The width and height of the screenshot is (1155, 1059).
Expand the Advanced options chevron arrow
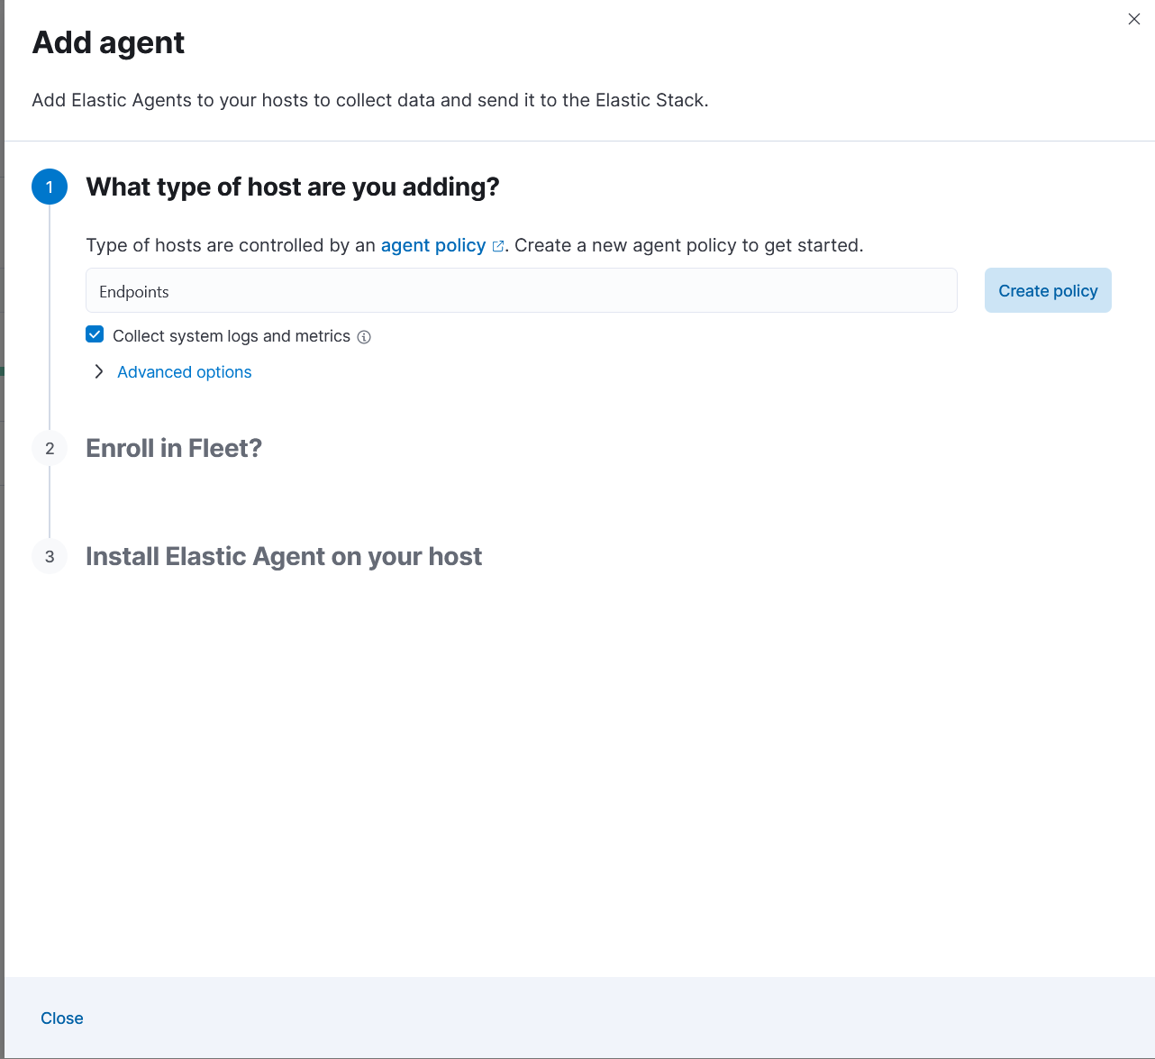(x=99, y=371)
